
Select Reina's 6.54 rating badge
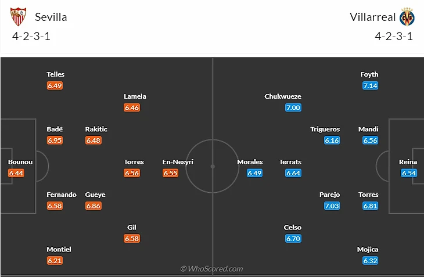pyautogui.click(x=408, y=173)
